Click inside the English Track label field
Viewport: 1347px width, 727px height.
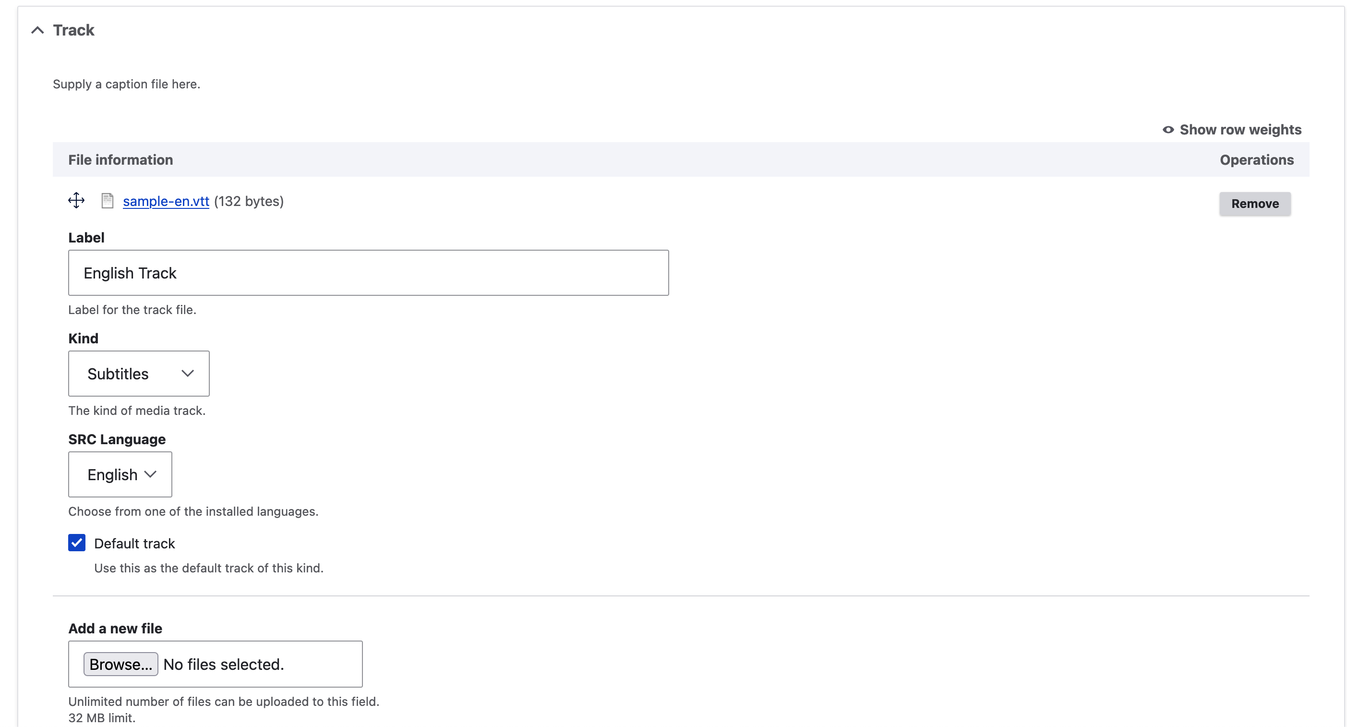point(368,272)
